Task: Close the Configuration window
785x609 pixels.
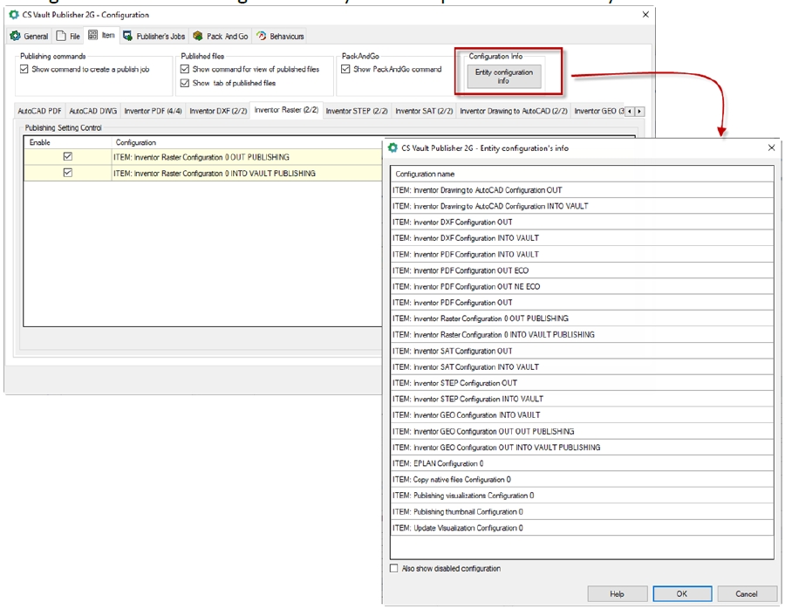Action: coord(645,15)
